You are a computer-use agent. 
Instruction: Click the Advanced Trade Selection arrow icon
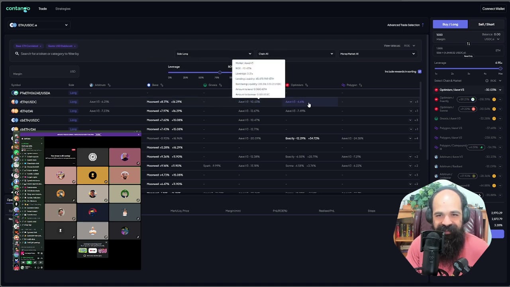click(423, 25)
